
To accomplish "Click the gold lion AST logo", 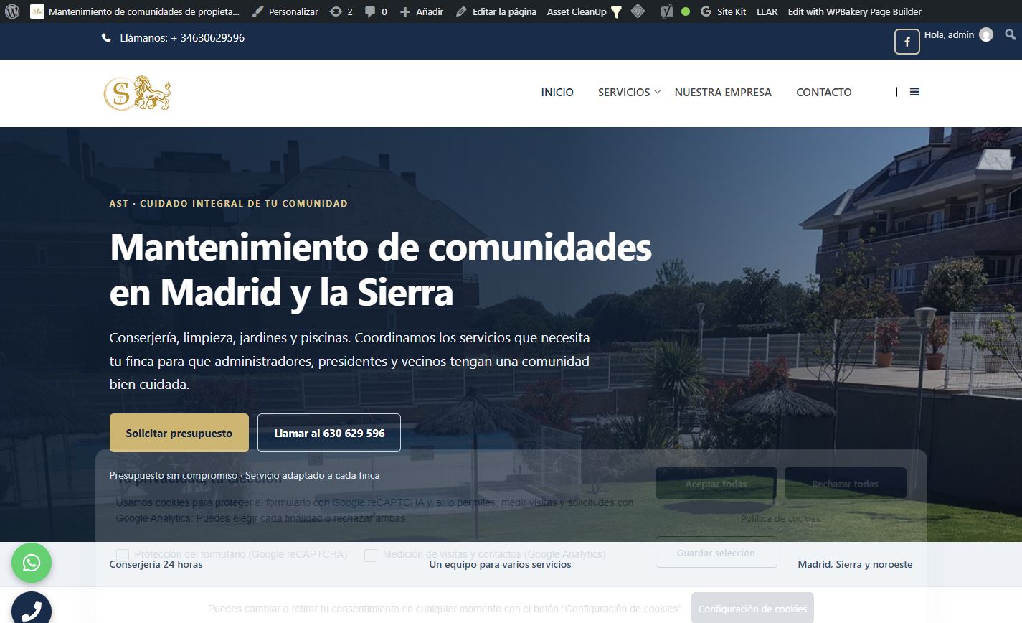I will click(137, 93).
